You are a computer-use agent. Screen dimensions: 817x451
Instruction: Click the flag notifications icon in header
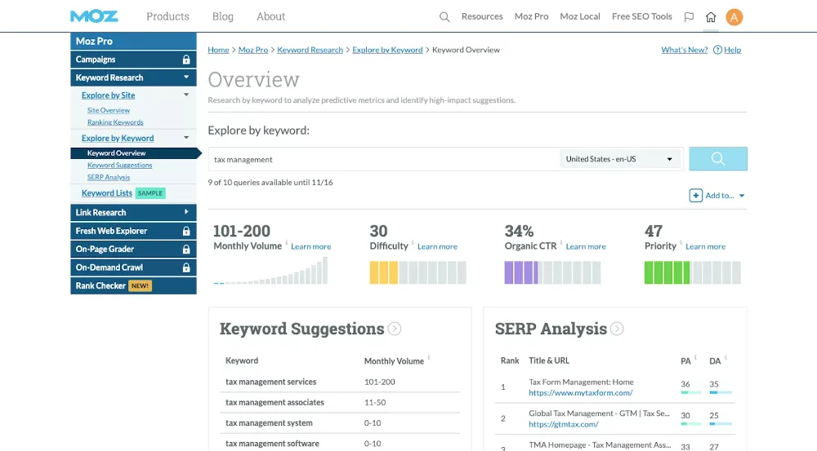click(689, 16)
